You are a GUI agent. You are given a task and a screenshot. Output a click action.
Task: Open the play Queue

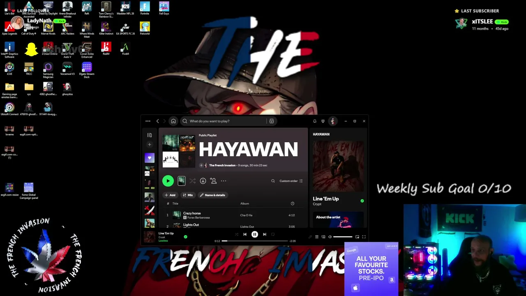point(317,237)
